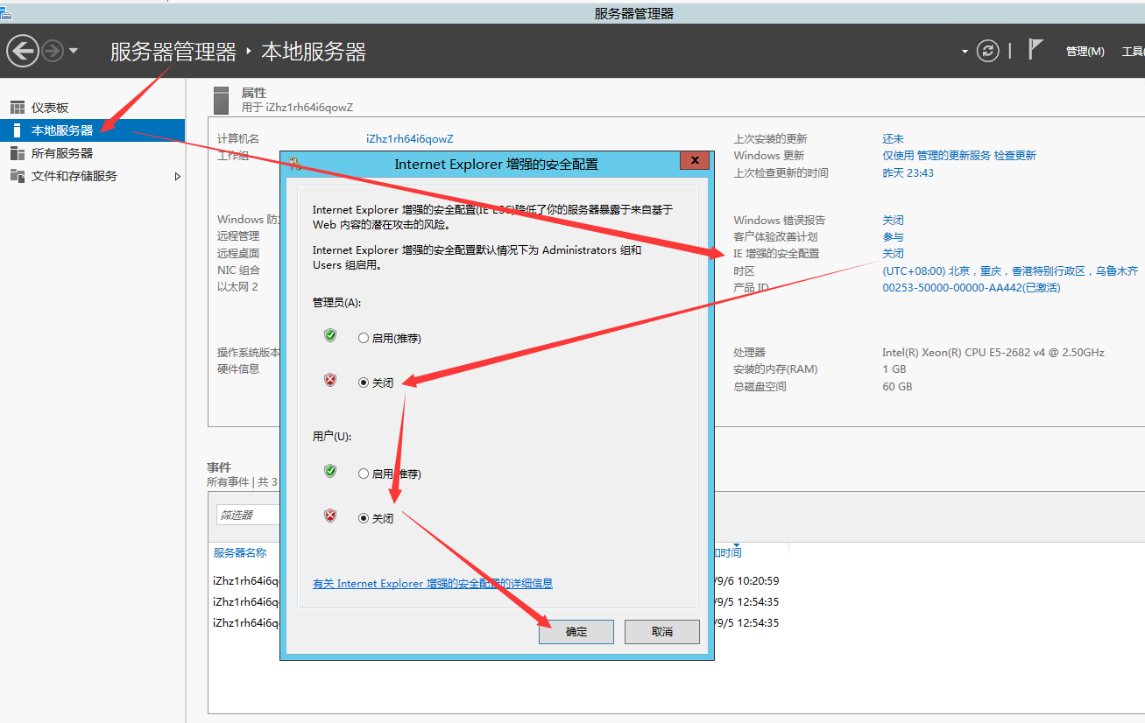Click the Server Manager title bar icon
This screenshot has height=723, width=1145.
pyautogui.click(x=6, y=12)
